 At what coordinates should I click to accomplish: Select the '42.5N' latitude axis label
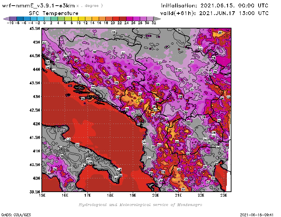(34, 110)
